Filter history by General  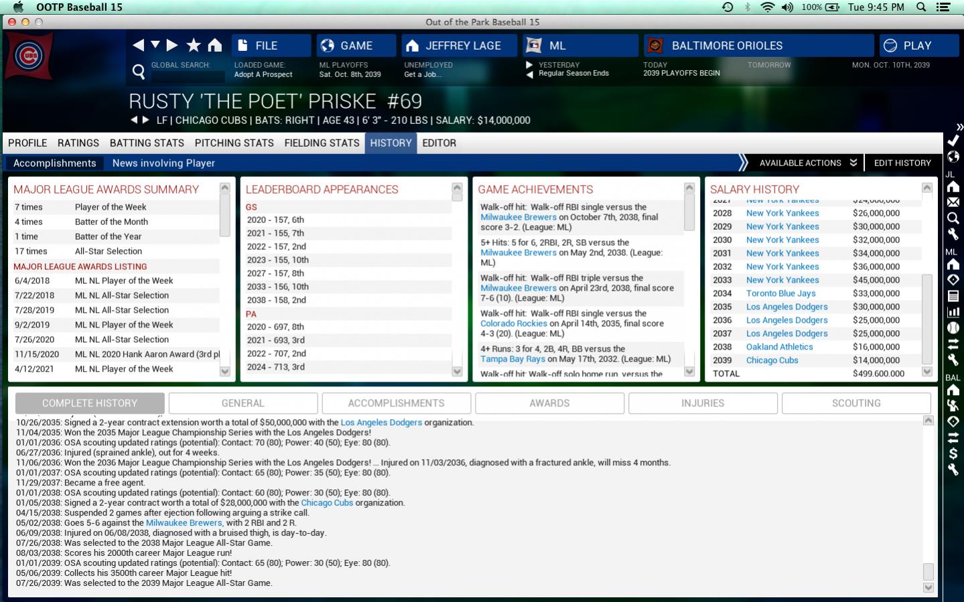[243, 403]
